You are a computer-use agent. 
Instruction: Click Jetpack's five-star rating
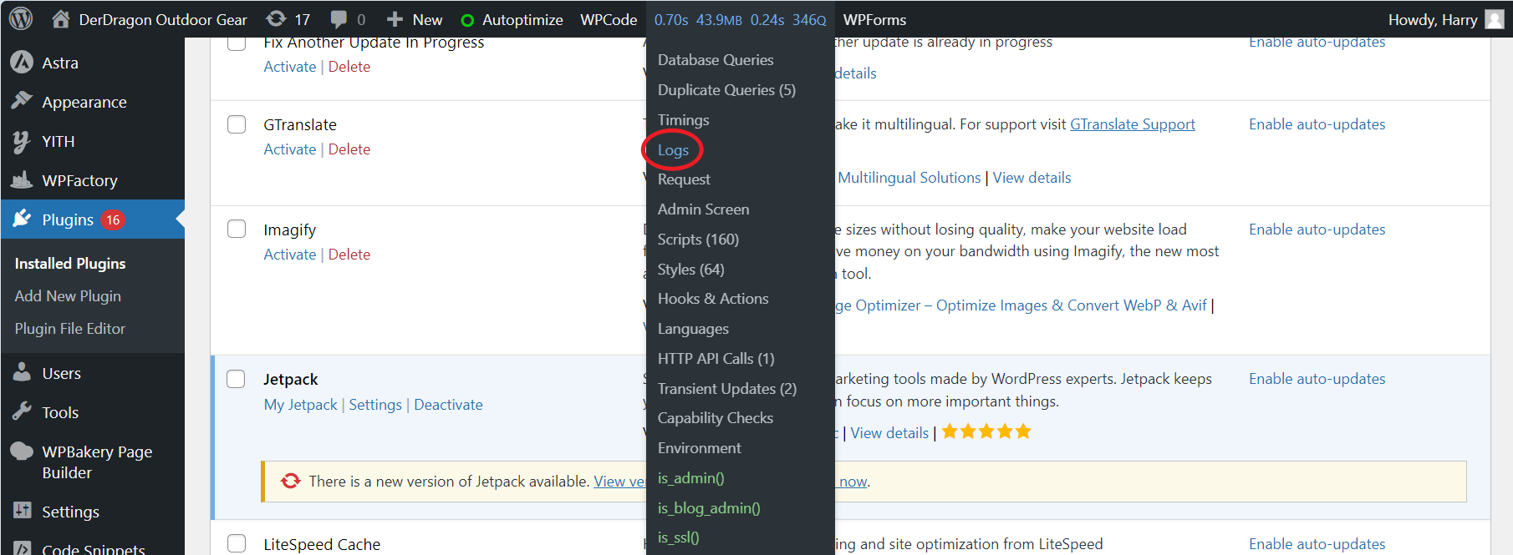pyautogui.click(x=986, y=431)
